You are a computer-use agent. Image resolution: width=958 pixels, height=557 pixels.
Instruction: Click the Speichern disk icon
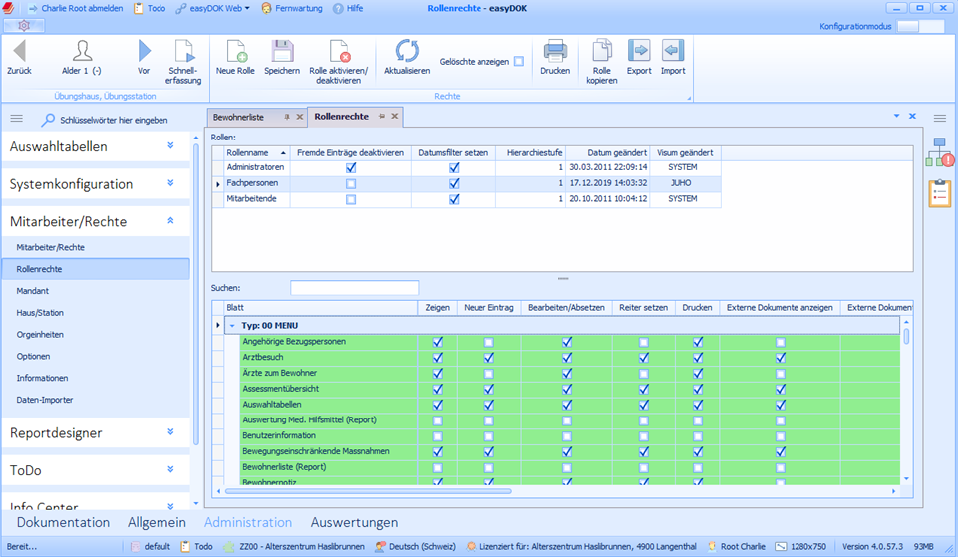click(282, 51)
